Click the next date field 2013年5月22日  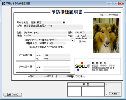click(50, 76)
